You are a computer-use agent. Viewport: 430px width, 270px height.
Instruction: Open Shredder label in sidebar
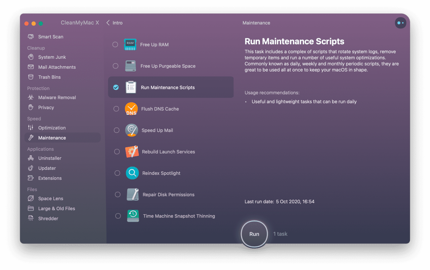pos(48,219)
